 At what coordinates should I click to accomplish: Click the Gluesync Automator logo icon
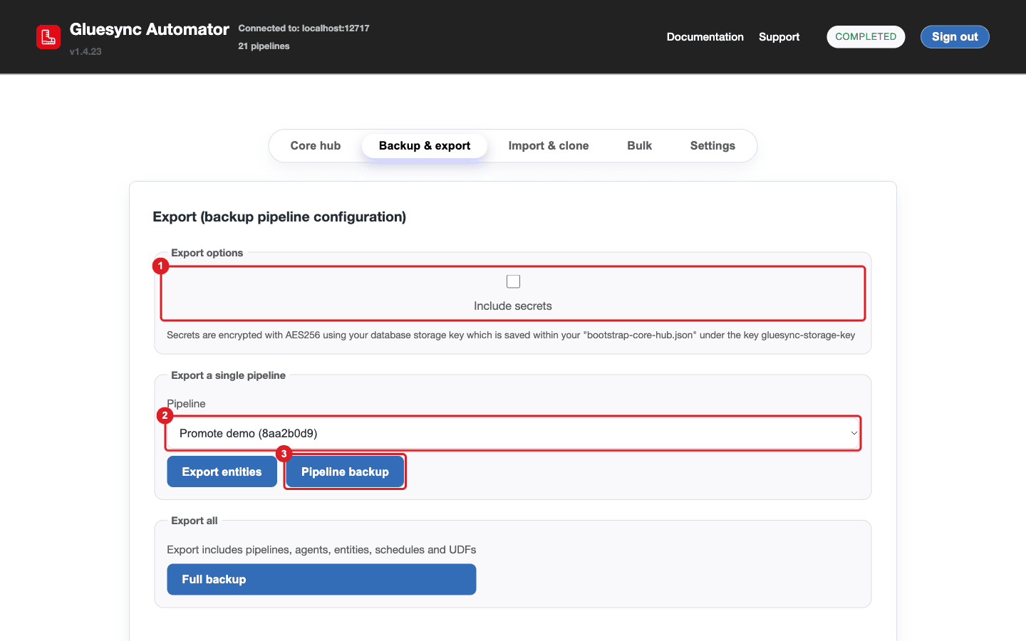coord(48,37)
